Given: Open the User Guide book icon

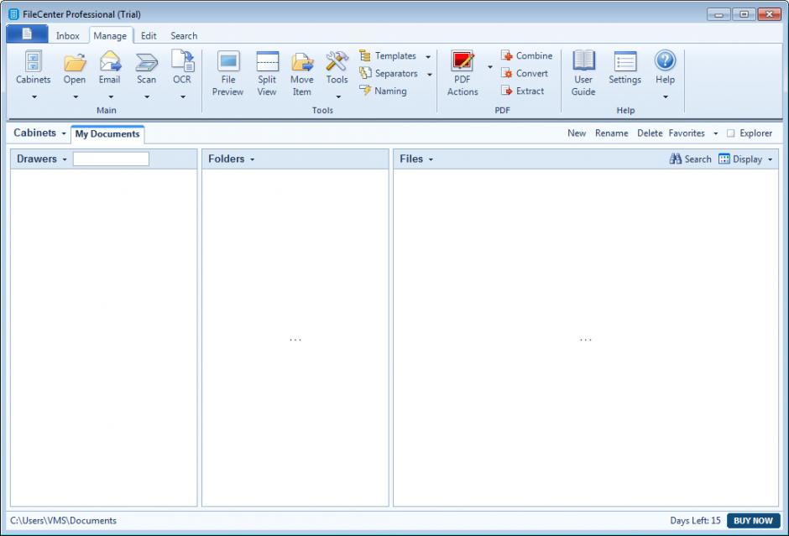Looking at the screenshot, I should pos(583,61).
